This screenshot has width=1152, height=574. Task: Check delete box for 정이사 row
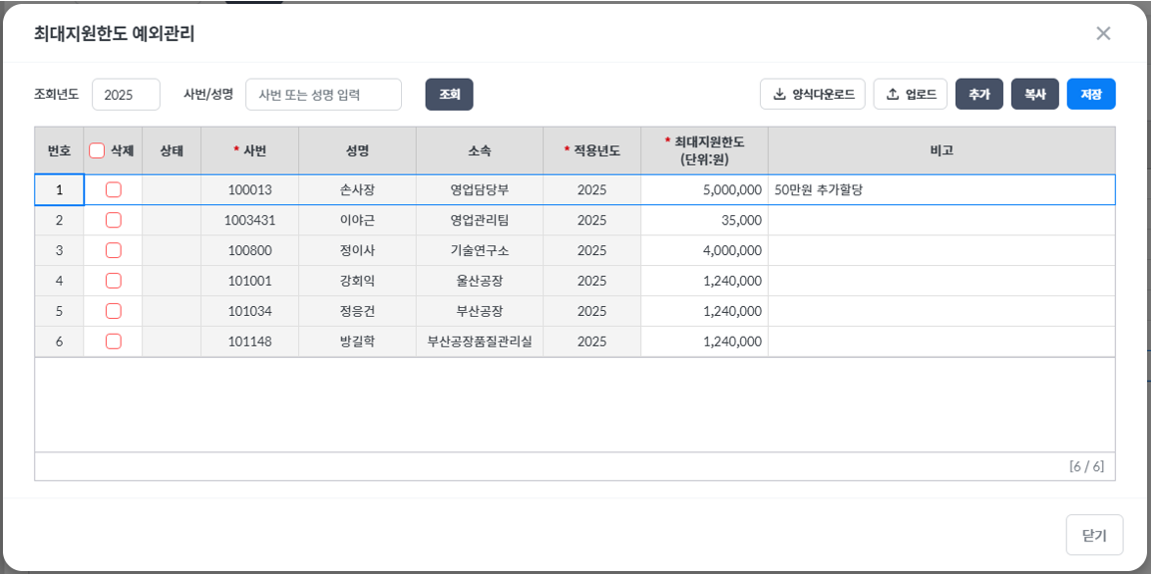point(113,250)
